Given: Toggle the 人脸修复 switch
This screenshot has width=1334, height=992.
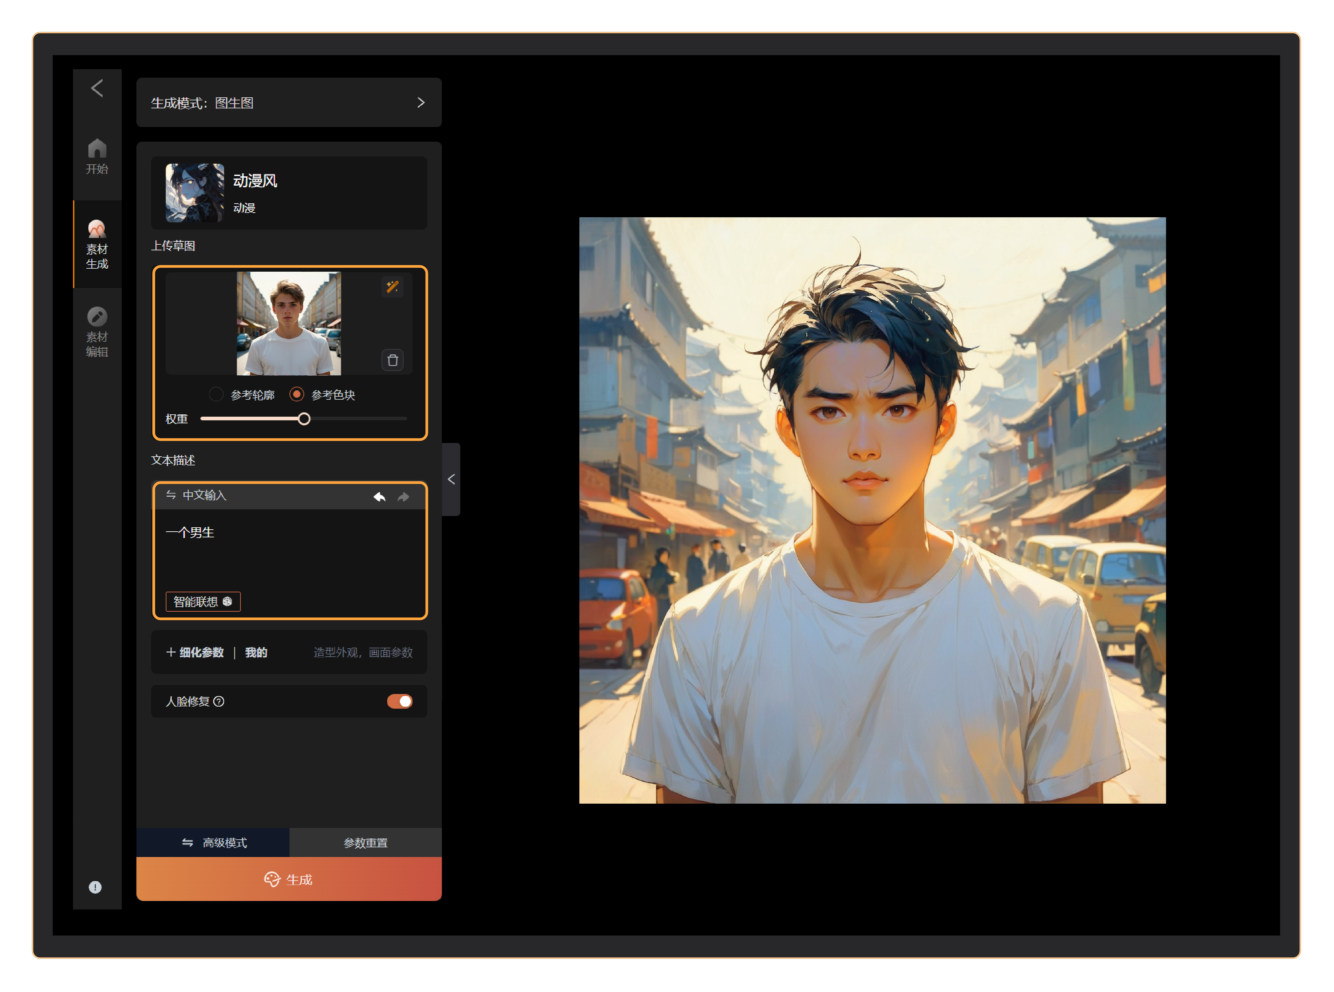Looking at the screenshot, I should [x=400, y=701].
